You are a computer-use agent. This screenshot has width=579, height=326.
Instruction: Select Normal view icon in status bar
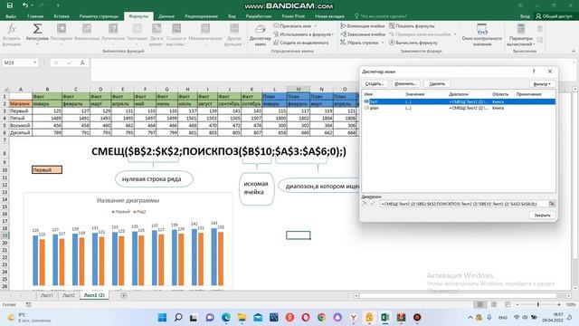tap(480, 304)
